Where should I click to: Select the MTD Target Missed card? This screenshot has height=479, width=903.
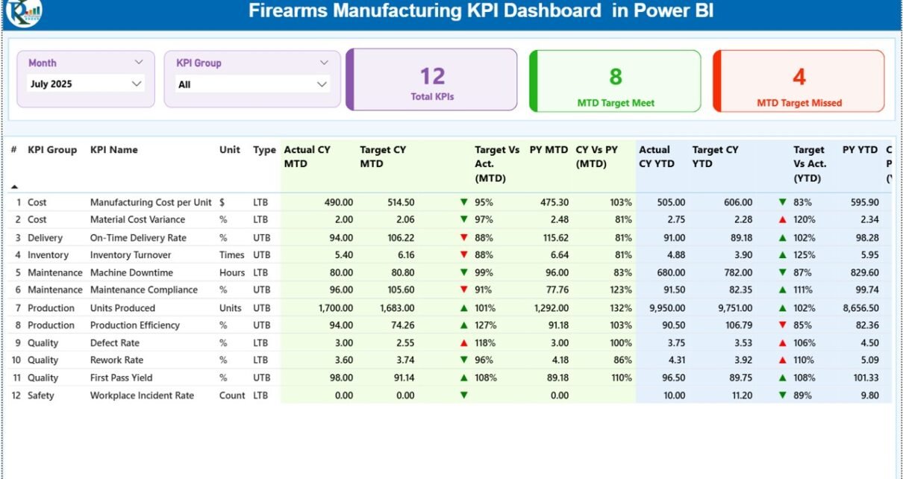pyautogui.click(x=799, y=81)
